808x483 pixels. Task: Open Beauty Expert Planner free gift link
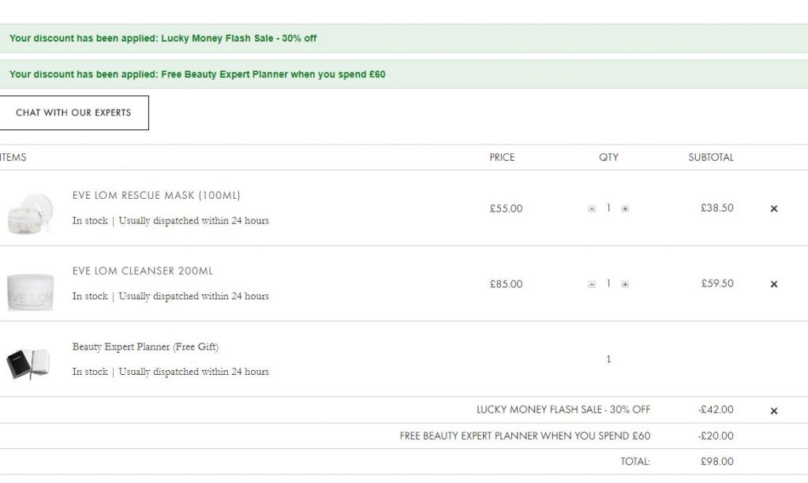[145, 346]
